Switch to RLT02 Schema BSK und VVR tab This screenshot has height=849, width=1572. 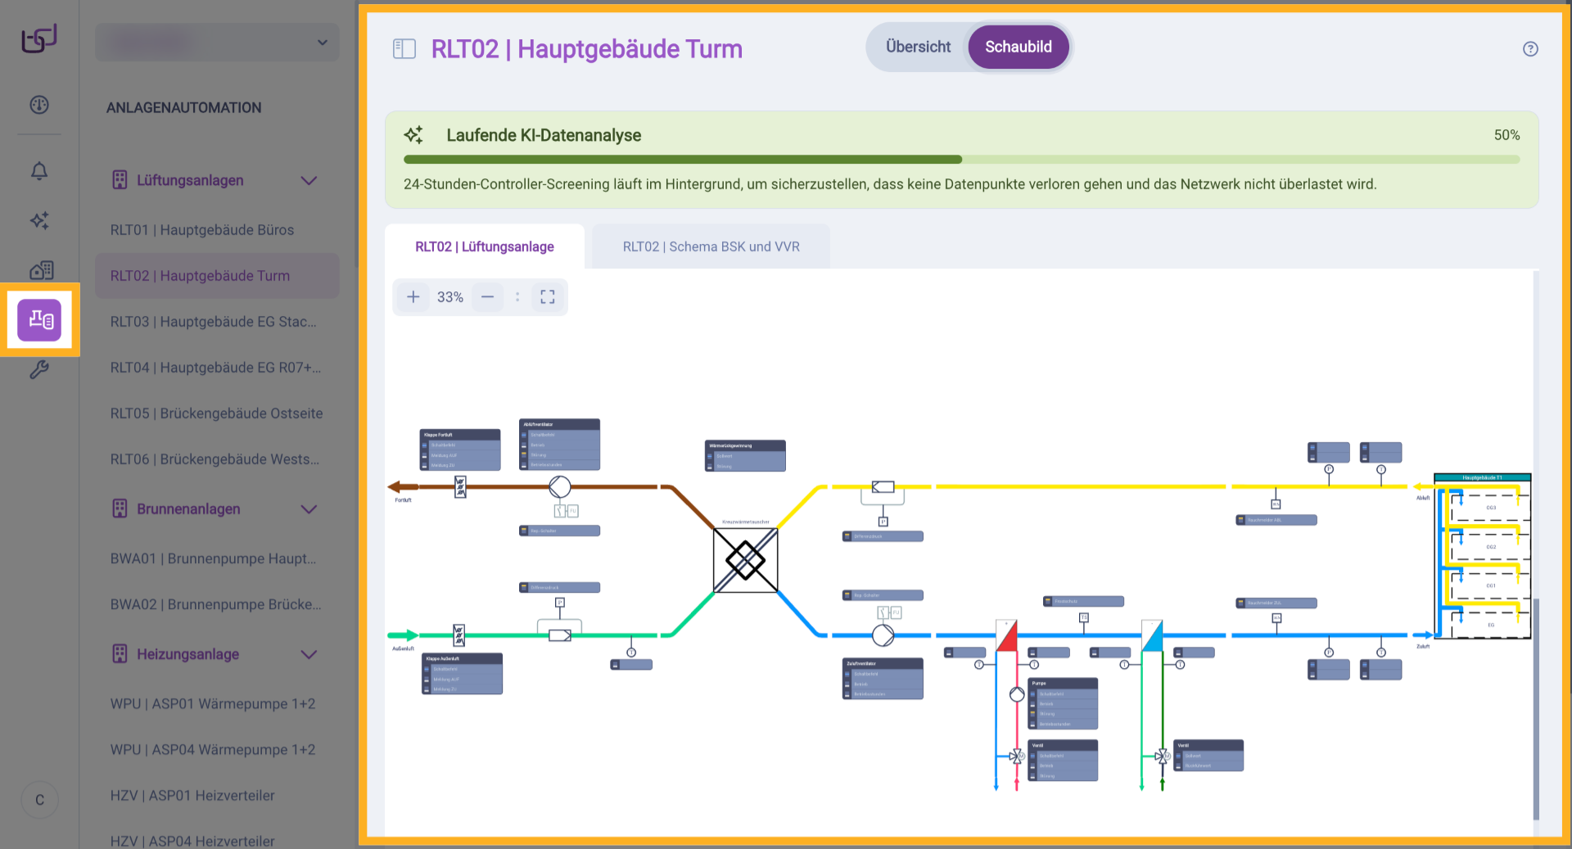(x=711, y=246)
